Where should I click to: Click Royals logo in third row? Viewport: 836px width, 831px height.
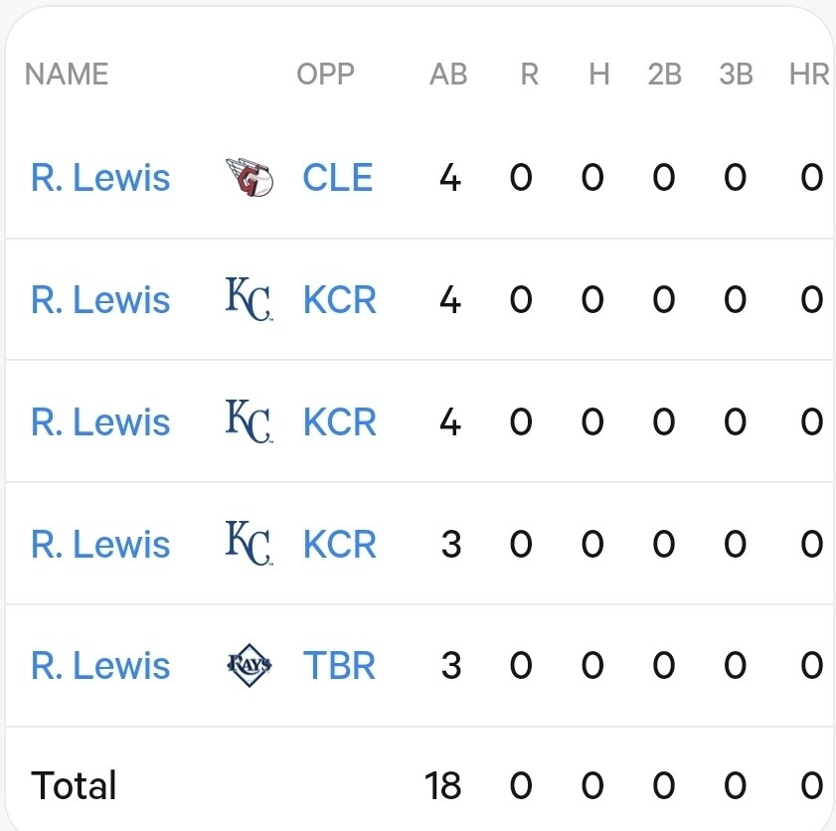(x=249, y=421)
